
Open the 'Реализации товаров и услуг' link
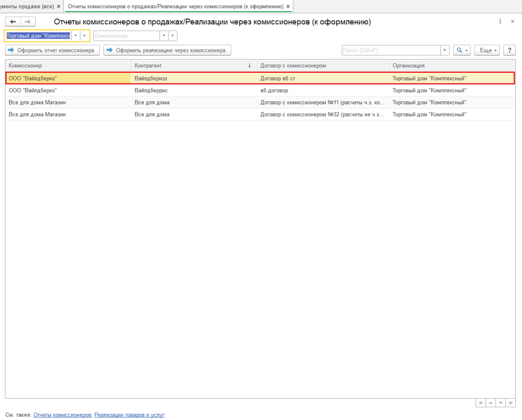tap(129, 415)
